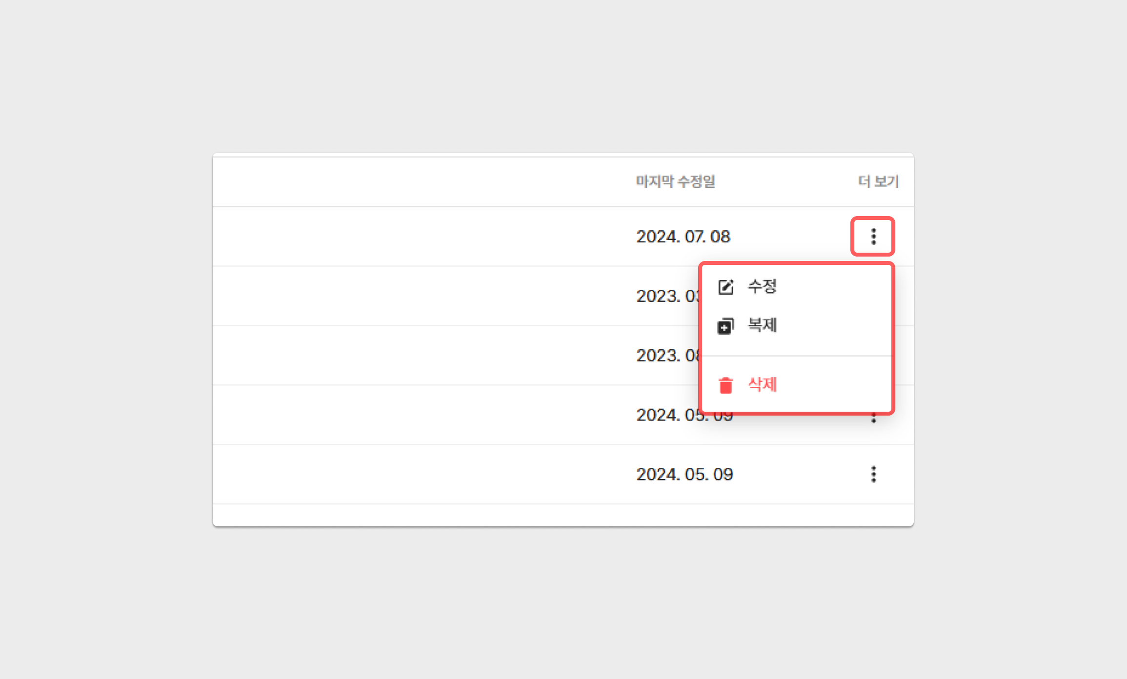Open the three-dot menu in the bottom row
The width and height of the screenshot is (1127, 679).
point(873,474)
